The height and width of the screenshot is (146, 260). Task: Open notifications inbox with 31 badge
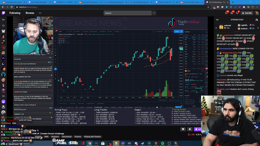232,13
